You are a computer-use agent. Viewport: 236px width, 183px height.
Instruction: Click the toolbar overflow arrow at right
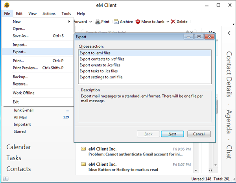(233, 24)
